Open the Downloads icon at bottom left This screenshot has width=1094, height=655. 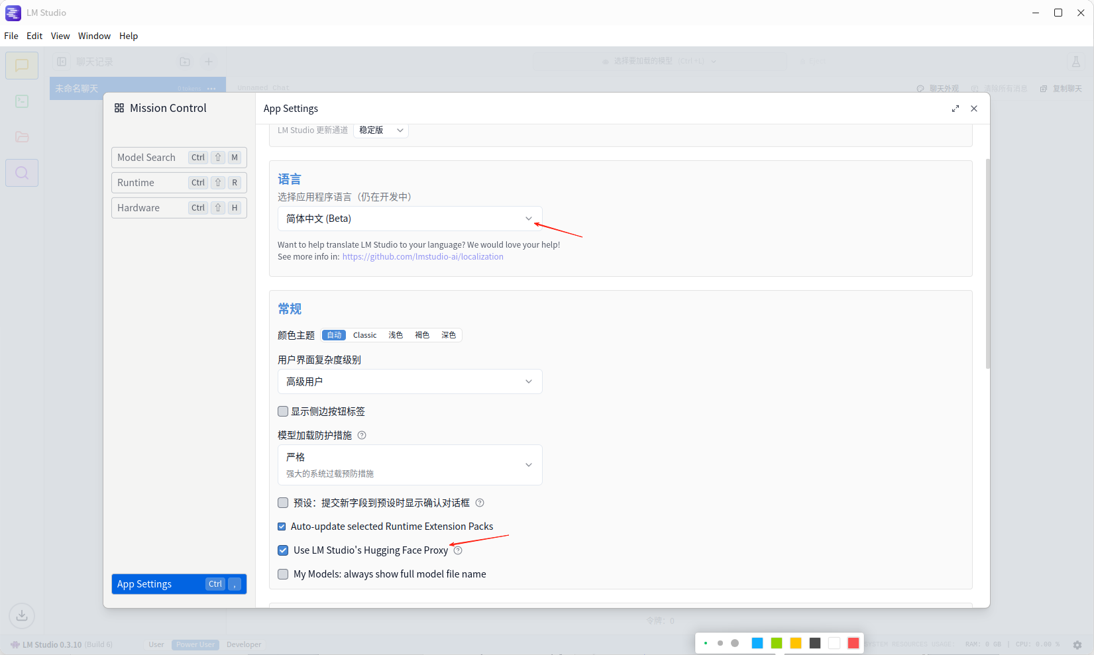pyautogui.click(x=22, y=615)
